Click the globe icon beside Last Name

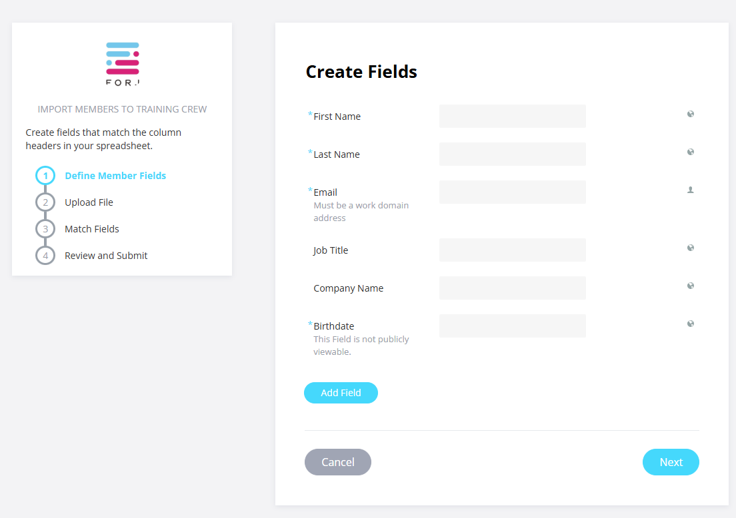point(691,152)
